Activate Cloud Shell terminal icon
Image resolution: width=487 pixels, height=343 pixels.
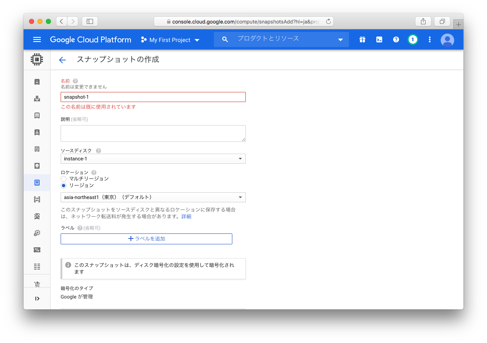point(379,39)
